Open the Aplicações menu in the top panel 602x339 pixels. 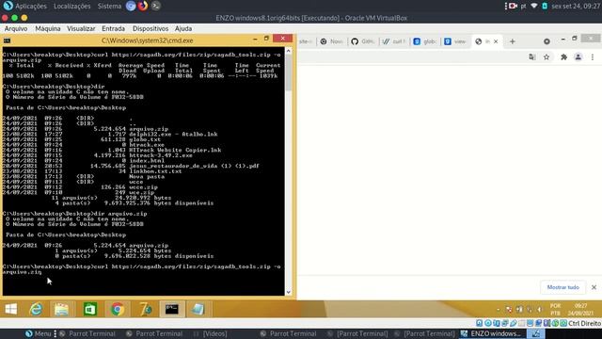[x=31, y=6]
